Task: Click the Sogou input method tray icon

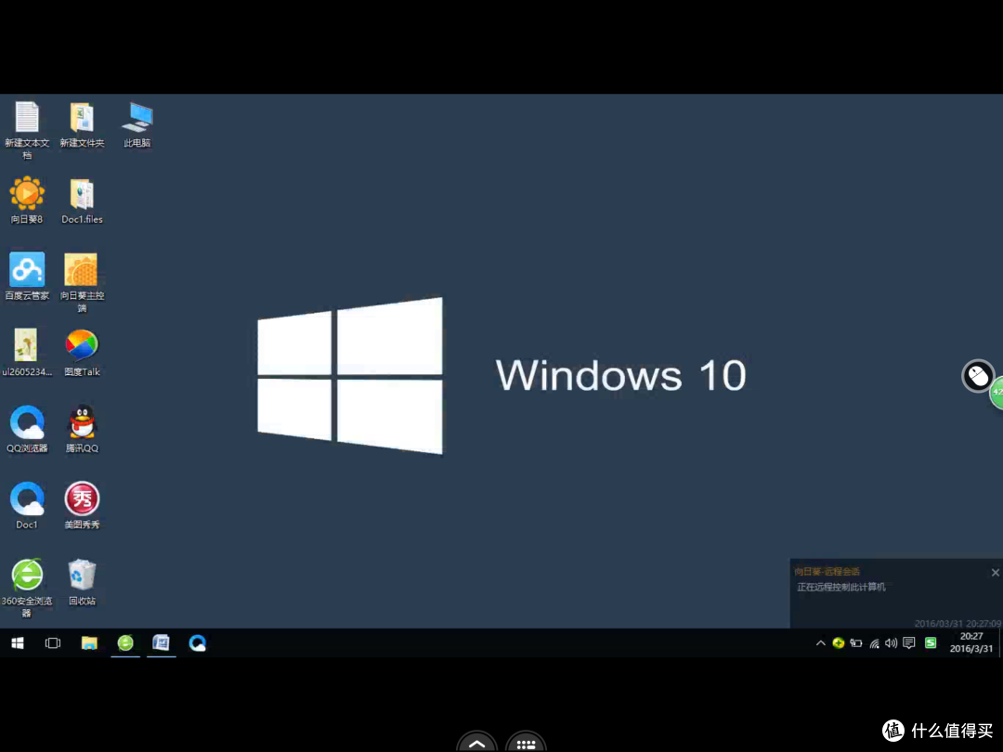Action: (x=931, y=643)
